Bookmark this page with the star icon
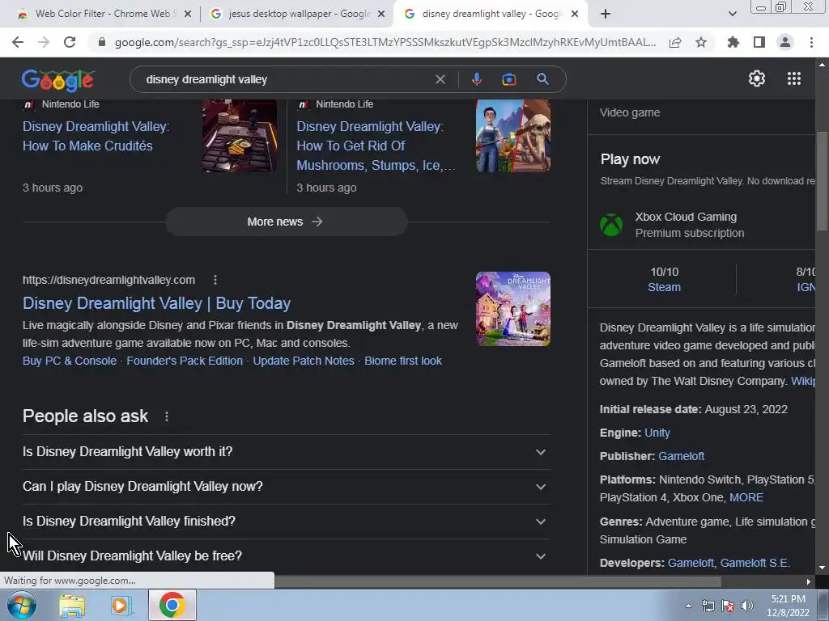Viewport: 829px width, 621px height. tap(701, 42)
